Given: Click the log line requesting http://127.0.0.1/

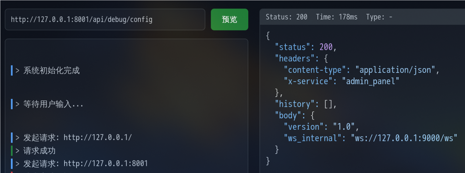Looking at the screenshot, I should [x=72, y=138].
